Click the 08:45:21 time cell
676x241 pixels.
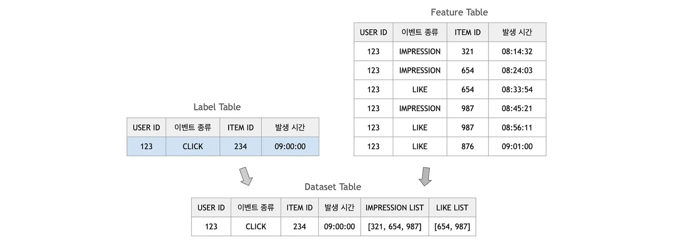click(517, 108)
